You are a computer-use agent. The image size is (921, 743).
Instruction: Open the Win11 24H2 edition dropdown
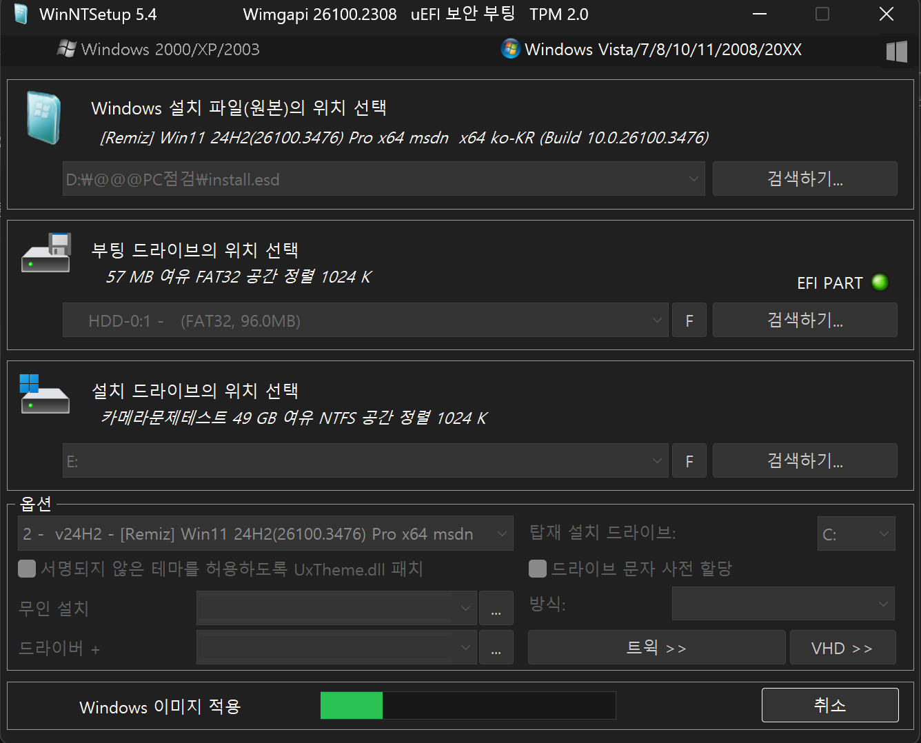[265, 533]
